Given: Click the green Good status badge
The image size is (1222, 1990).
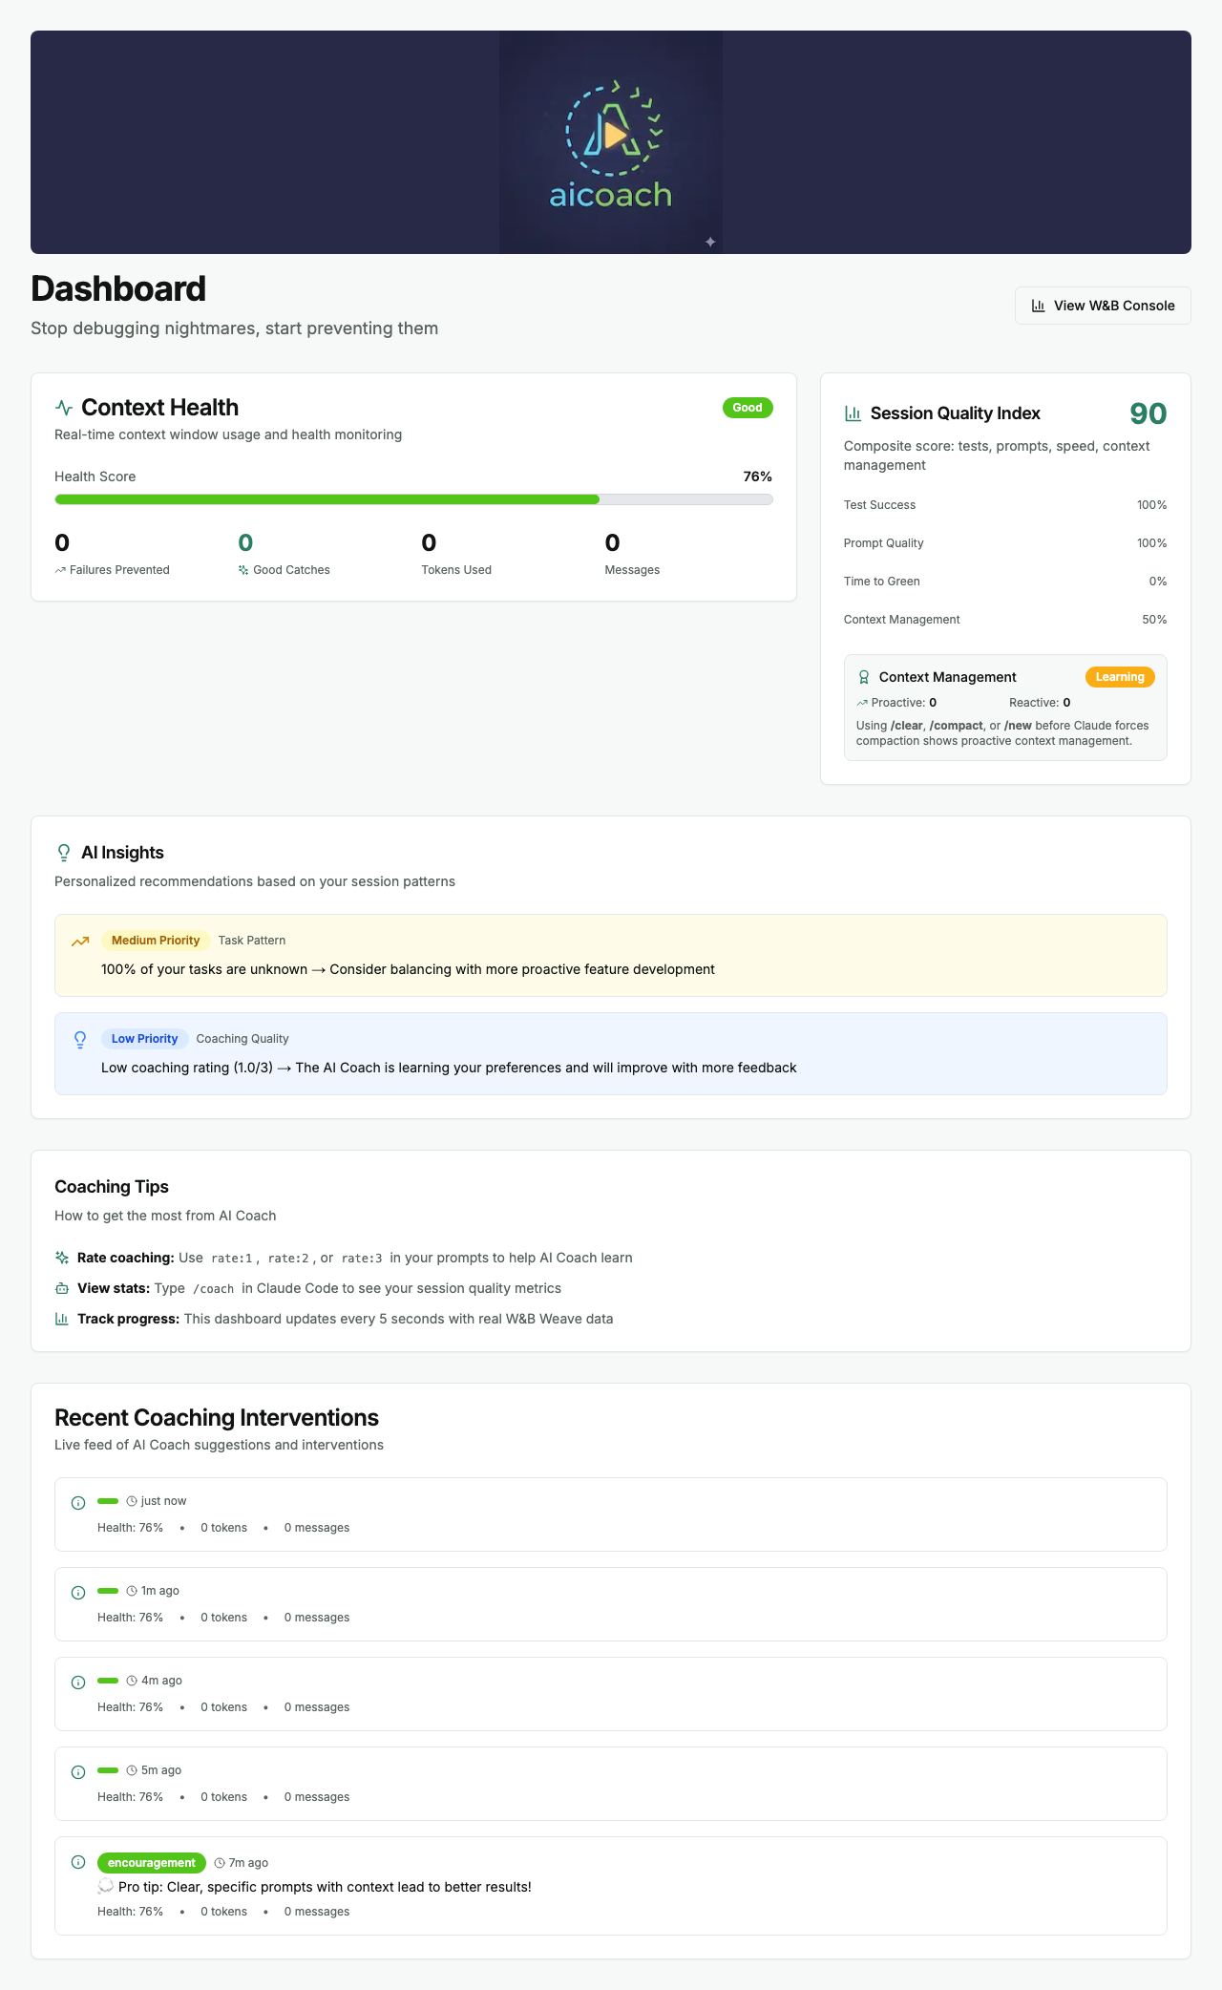Looking at the screenshot, I should tap(748, 408).
